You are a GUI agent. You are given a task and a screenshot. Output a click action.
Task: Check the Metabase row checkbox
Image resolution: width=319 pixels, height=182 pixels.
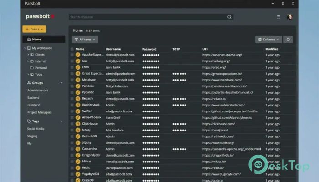click(72, 80)
